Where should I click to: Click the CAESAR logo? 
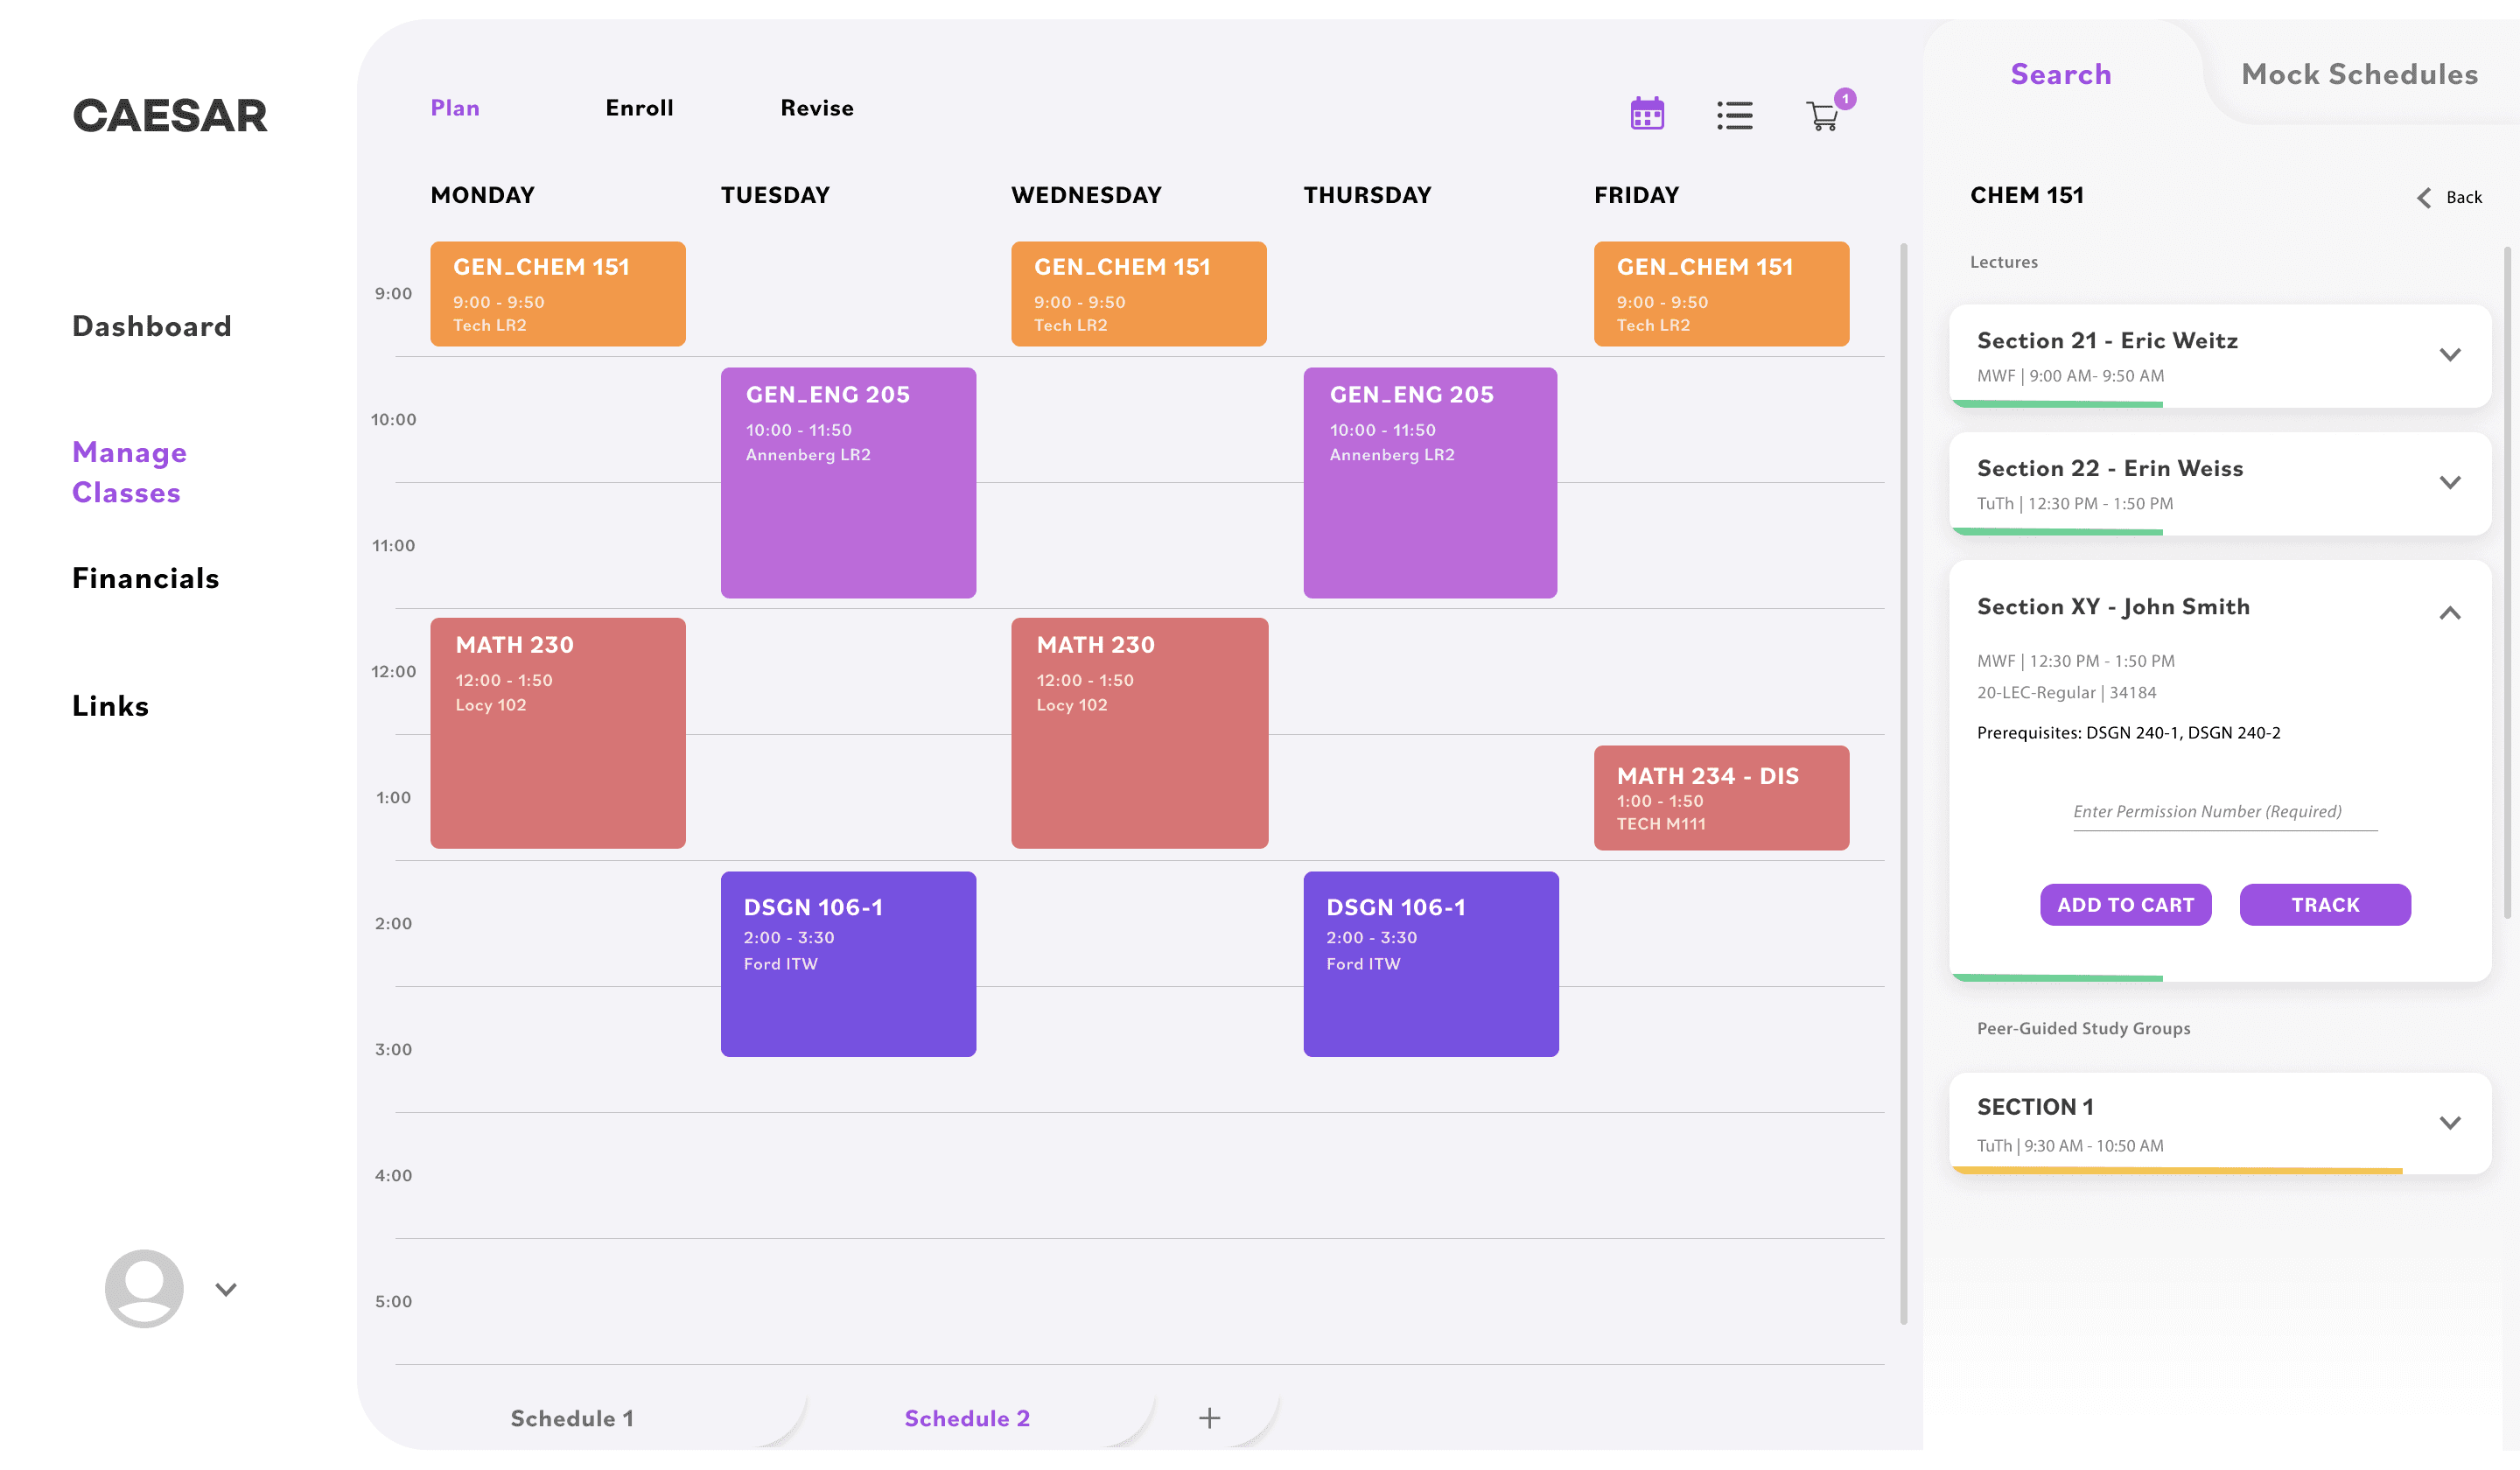click(x=170, y=115)
